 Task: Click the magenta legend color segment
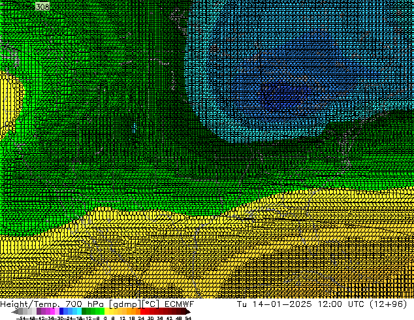click(x=52, y=311)
